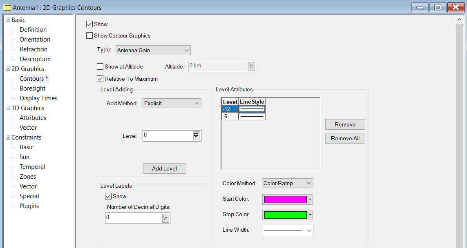Enable Show at Altitude checkbox
The image size is (467, 248).
point(100,66)
